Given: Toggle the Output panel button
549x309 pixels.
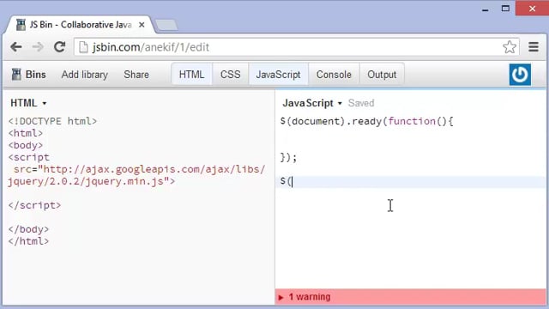Looking at the screenshot, I should 382,75.
